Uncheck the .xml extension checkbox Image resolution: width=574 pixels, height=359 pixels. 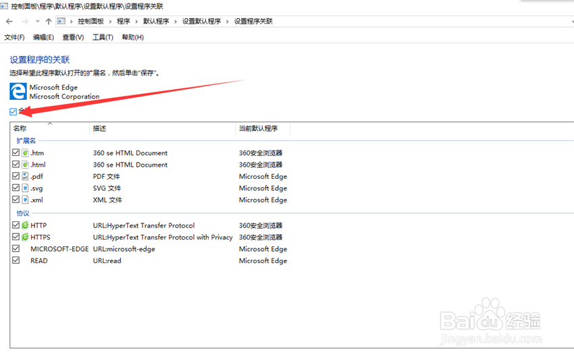point(16,199)
